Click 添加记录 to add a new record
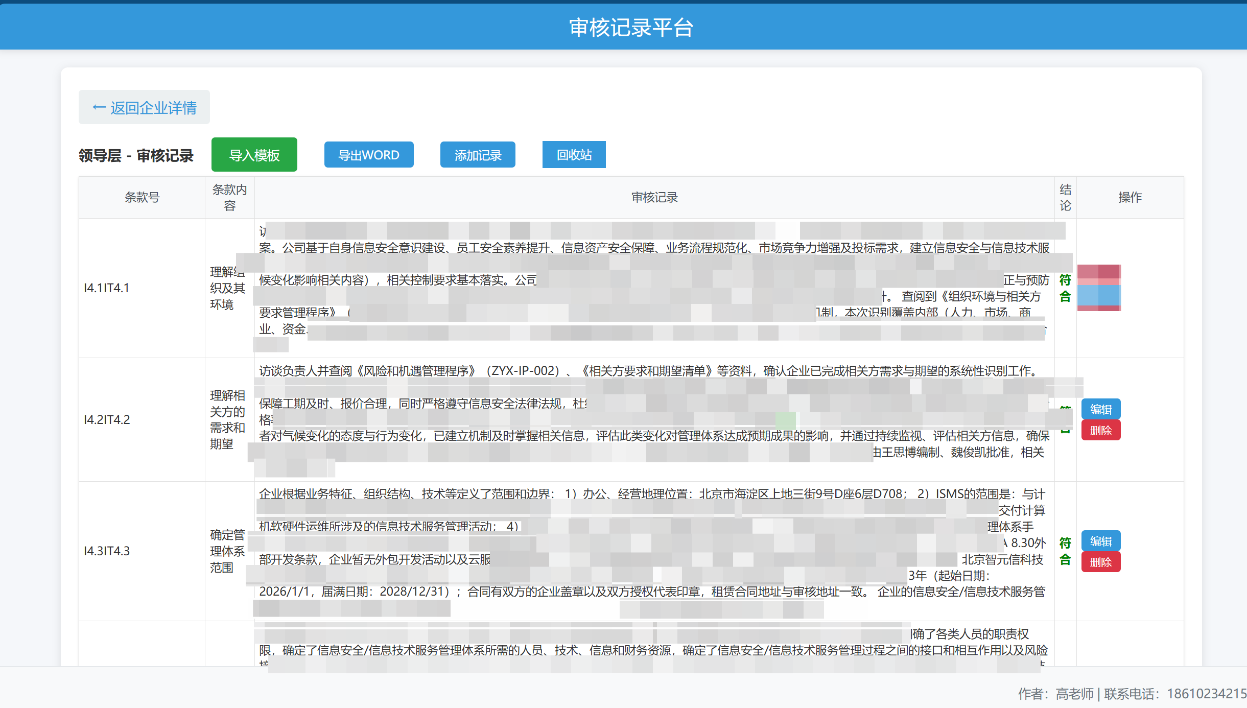The width and height of the screenshot is (1247, 708). pyautogui.click(x=477, y=154)
